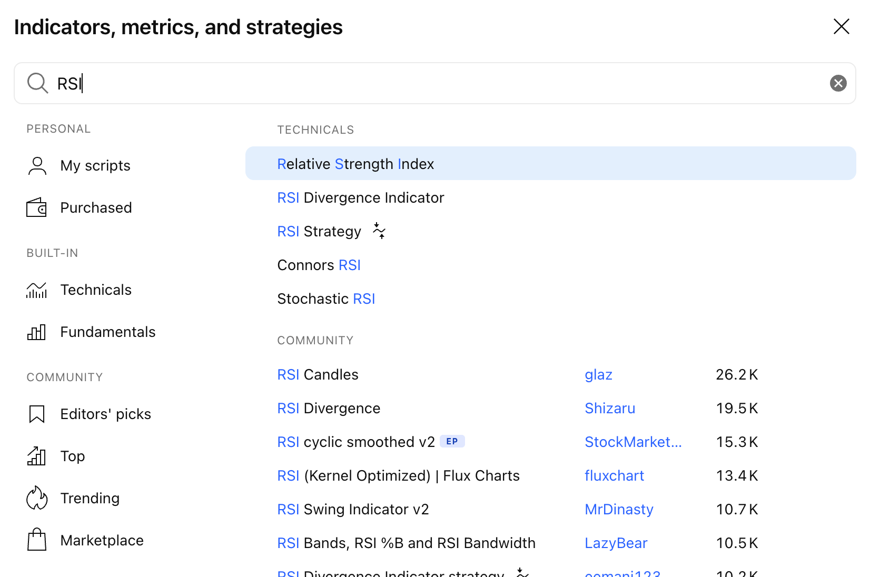Click the Trending flame icon
Image resolution: width=870 pixels, height=577 pixels.
(37, 498)
